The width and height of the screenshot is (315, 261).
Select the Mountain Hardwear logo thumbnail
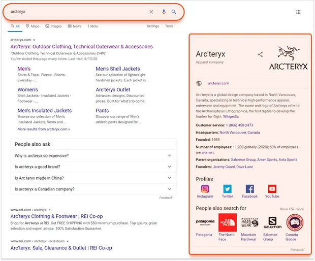pos(249,222)
